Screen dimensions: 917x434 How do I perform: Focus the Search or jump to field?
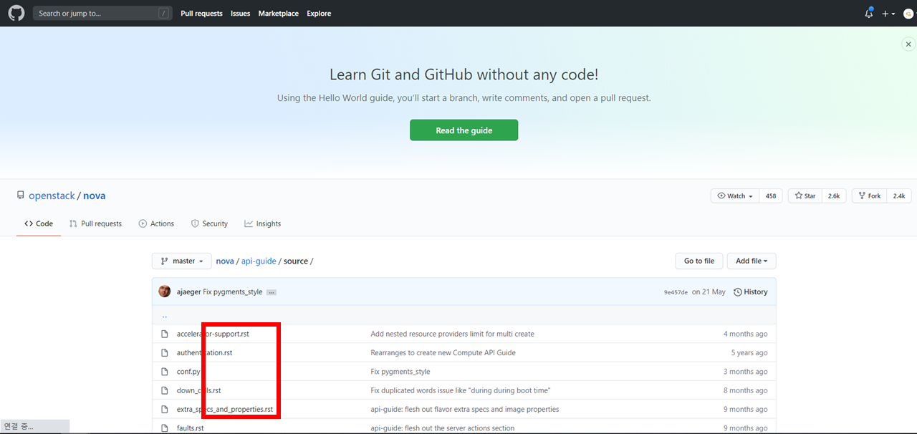[102, 13]
